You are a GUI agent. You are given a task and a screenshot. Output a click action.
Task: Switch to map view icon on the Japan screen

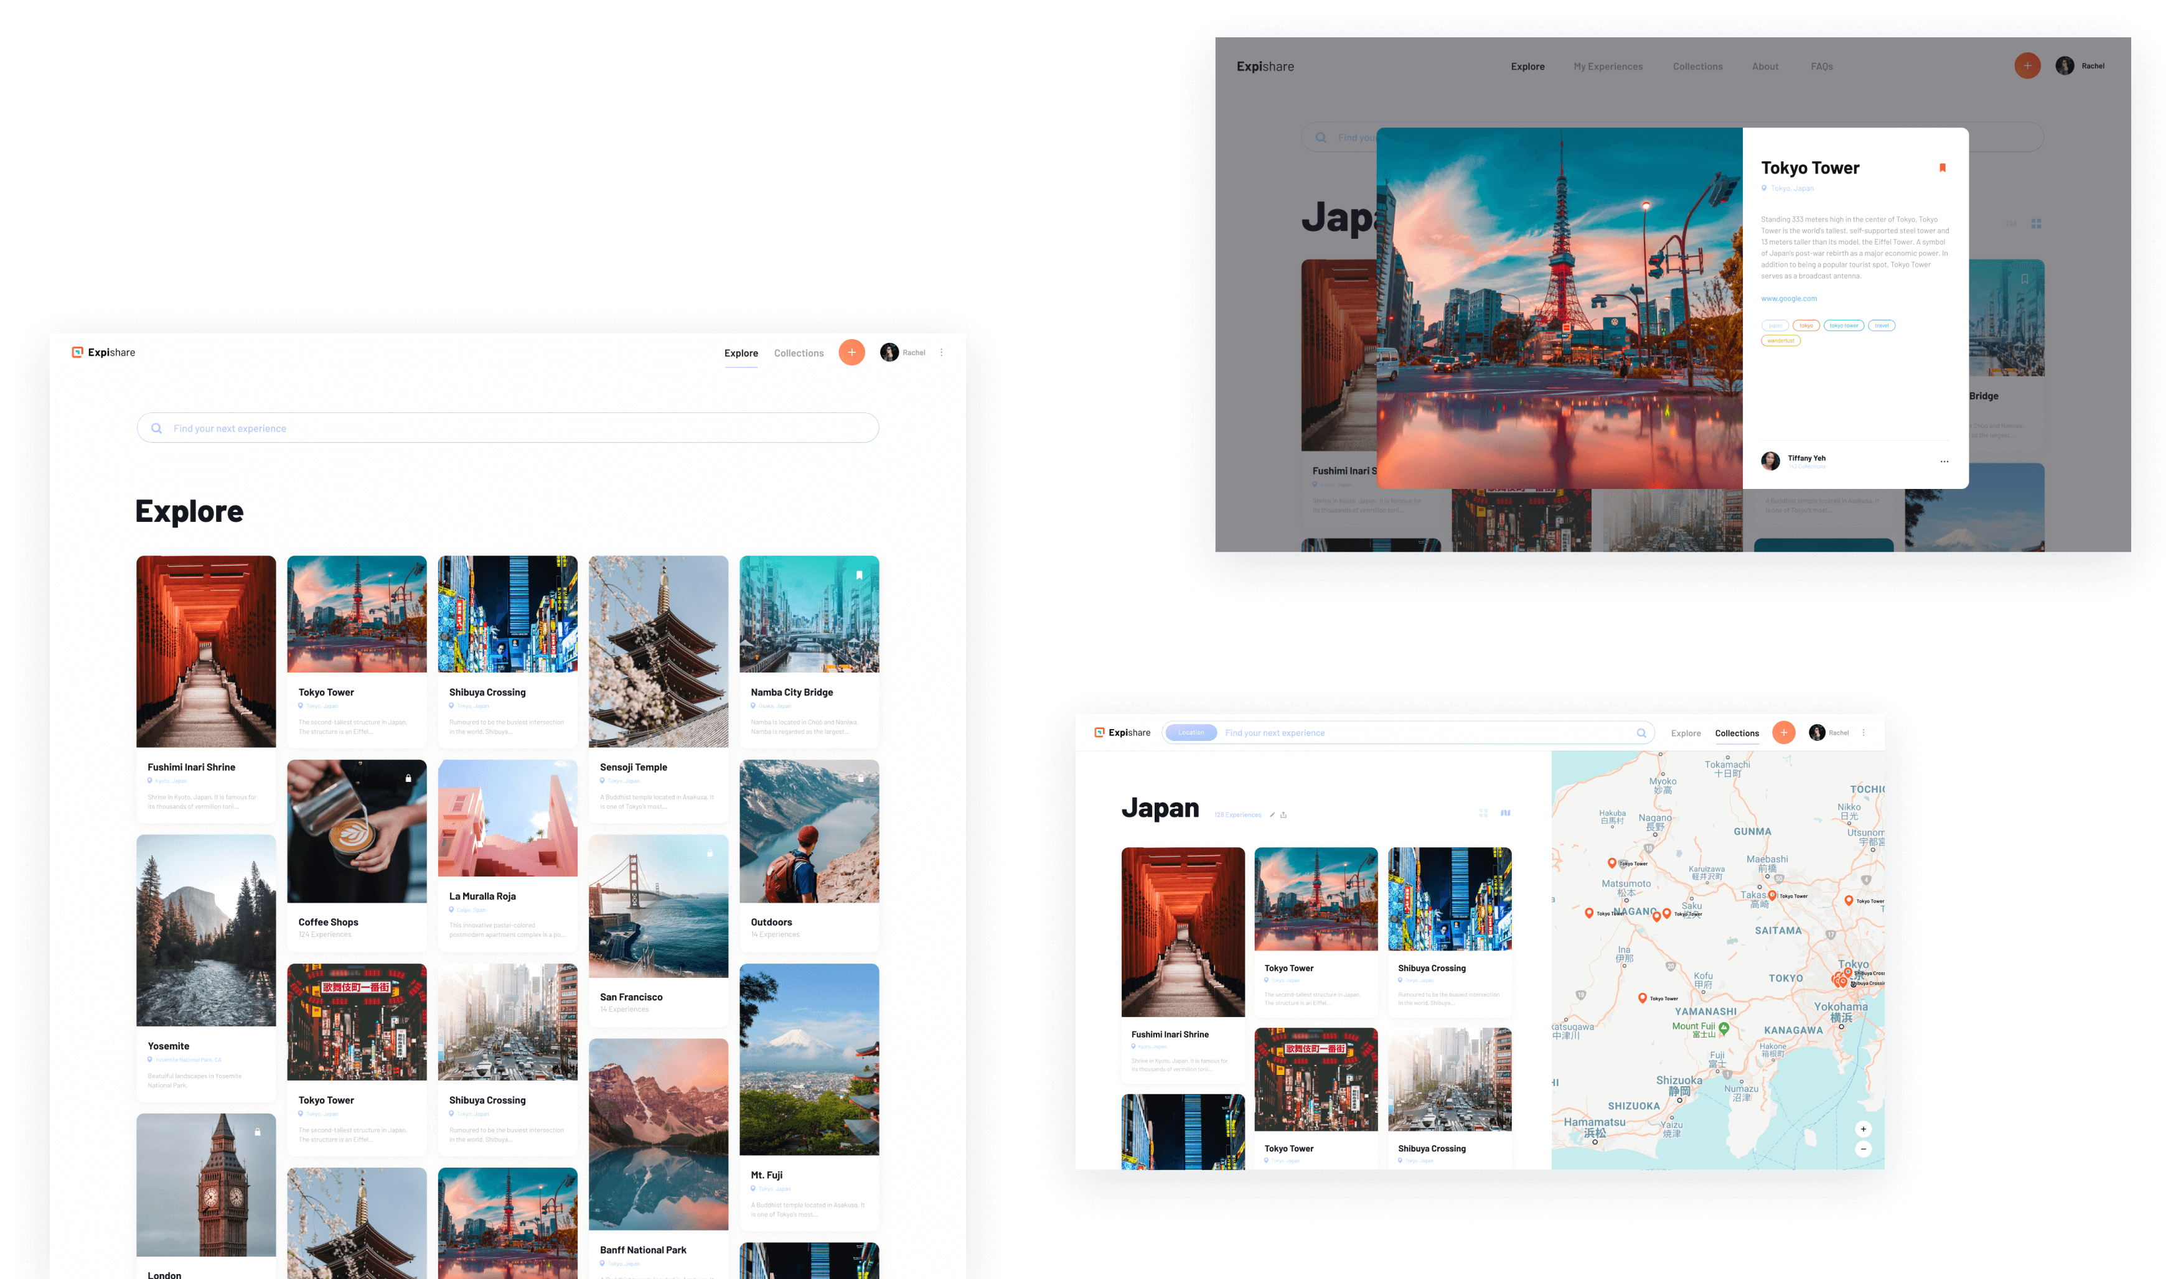[x=1505, y=813]
